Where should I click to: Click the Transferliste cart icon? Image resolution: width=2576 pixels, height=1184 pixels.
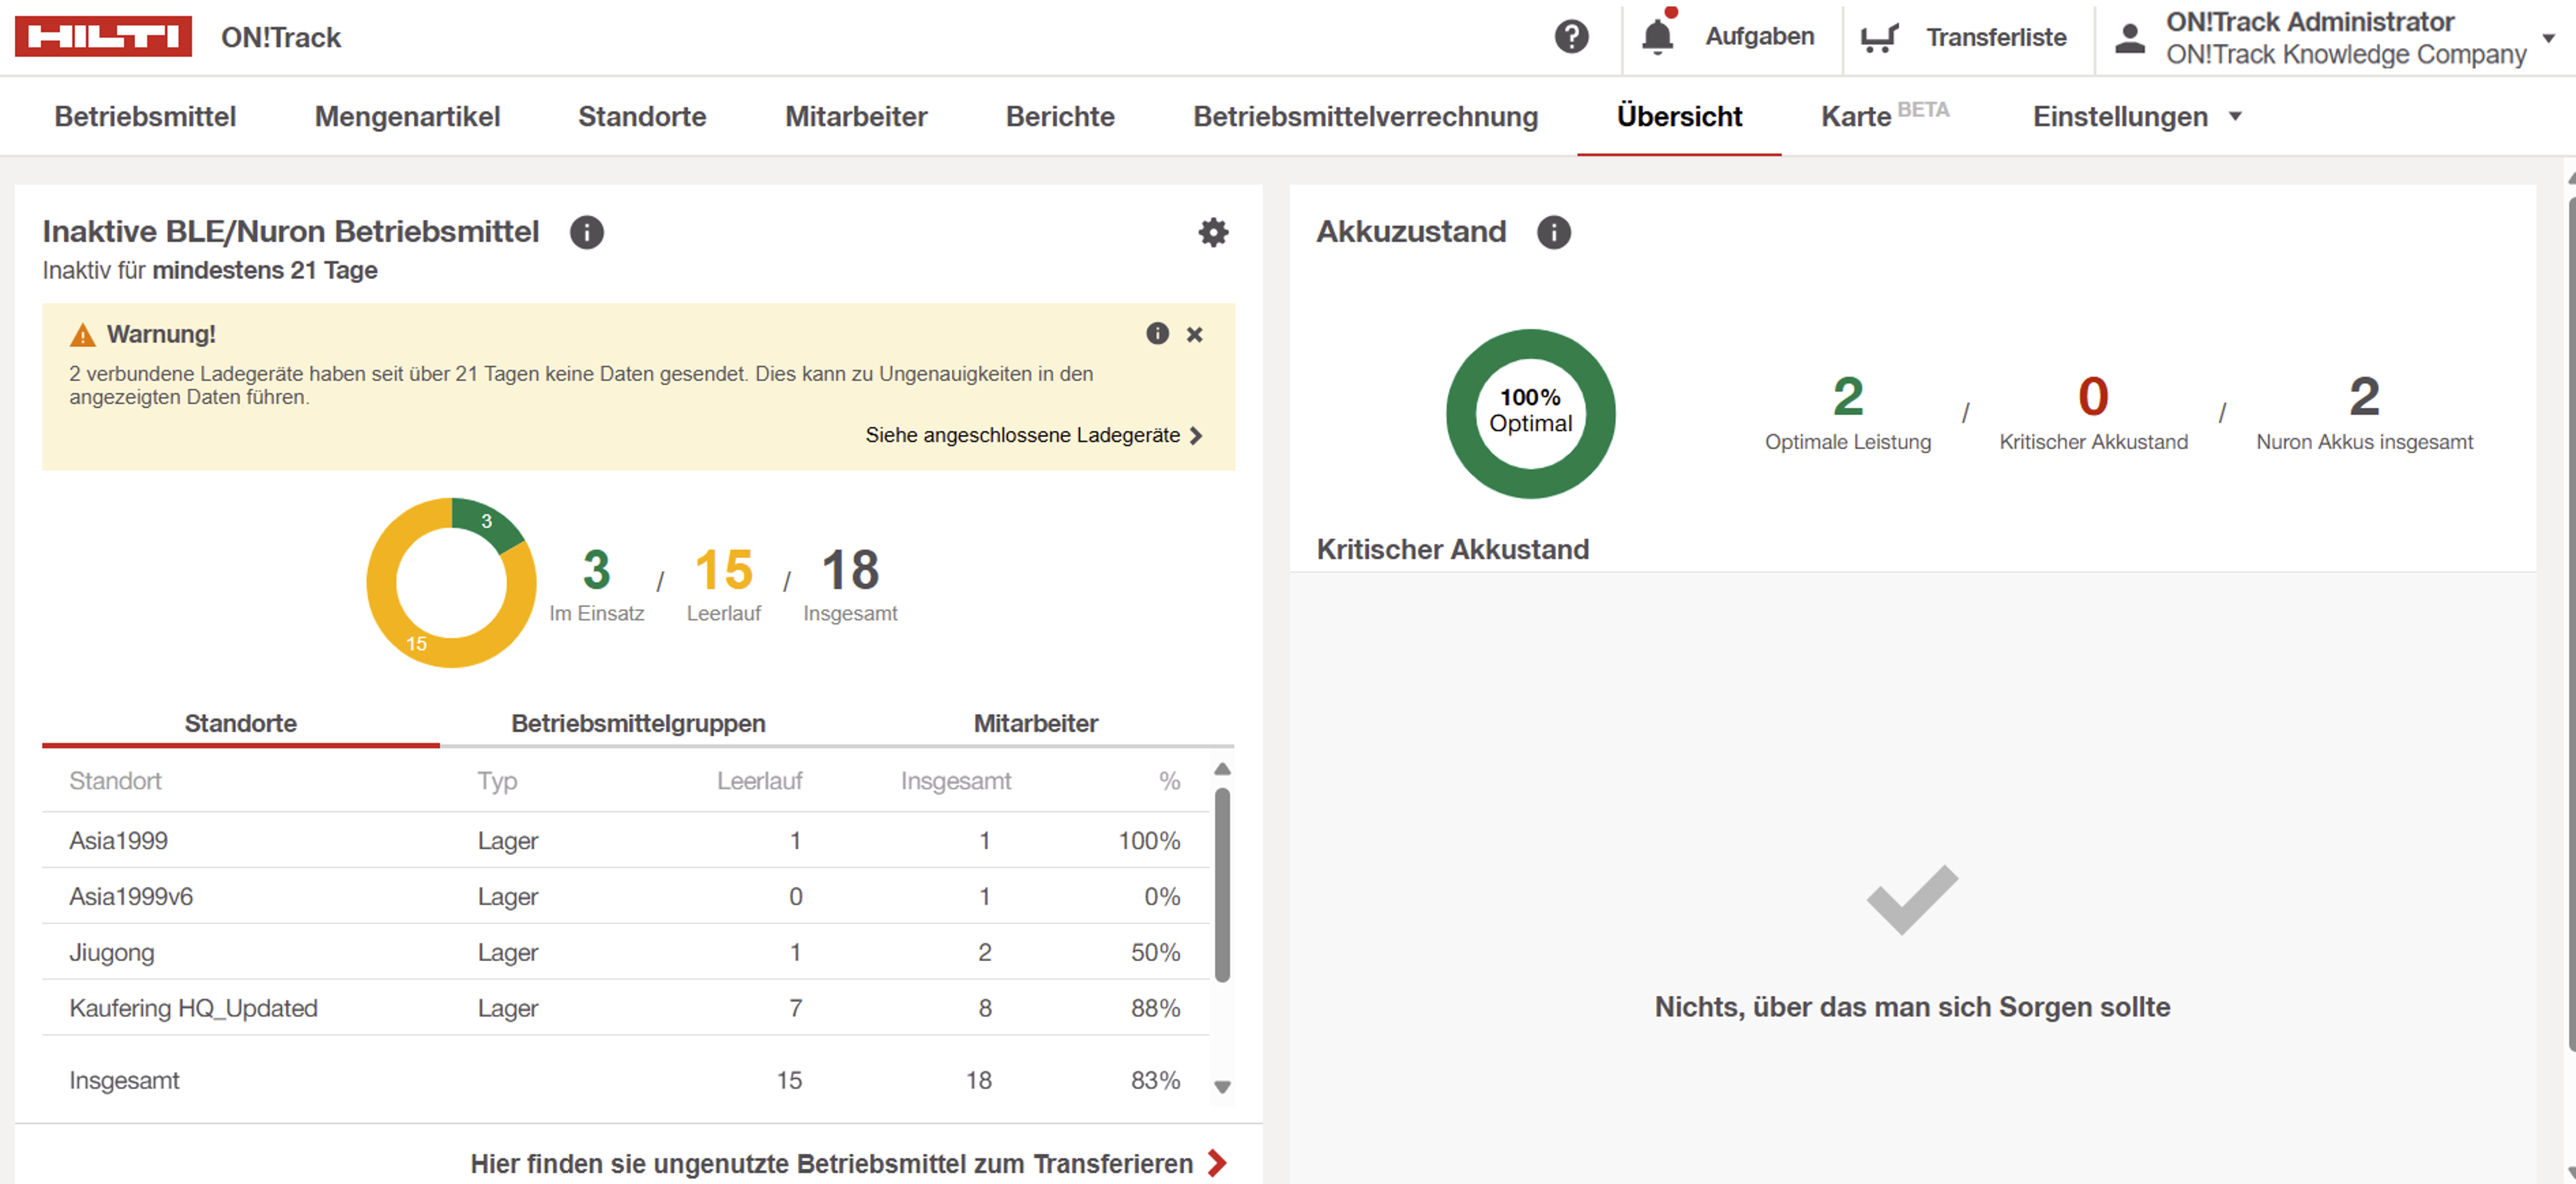tap(1879, 38)
